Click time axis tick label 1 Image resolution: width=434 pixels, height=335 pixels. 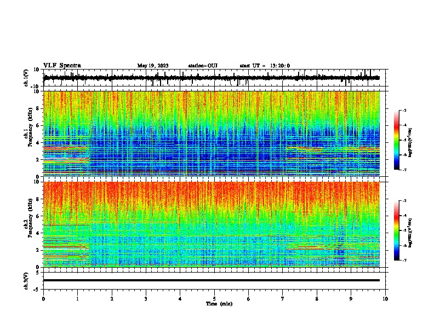coord(77,299)
